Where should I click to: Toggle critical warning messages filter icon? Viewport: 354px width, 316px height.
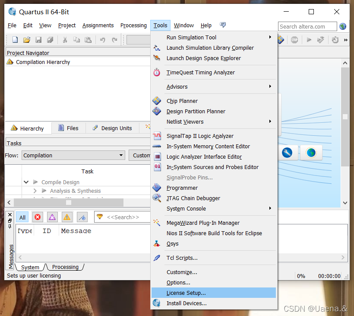(52, 217)
